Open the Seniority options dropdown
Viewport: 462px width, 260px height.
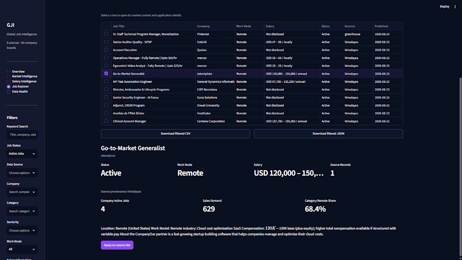point(22,231)
